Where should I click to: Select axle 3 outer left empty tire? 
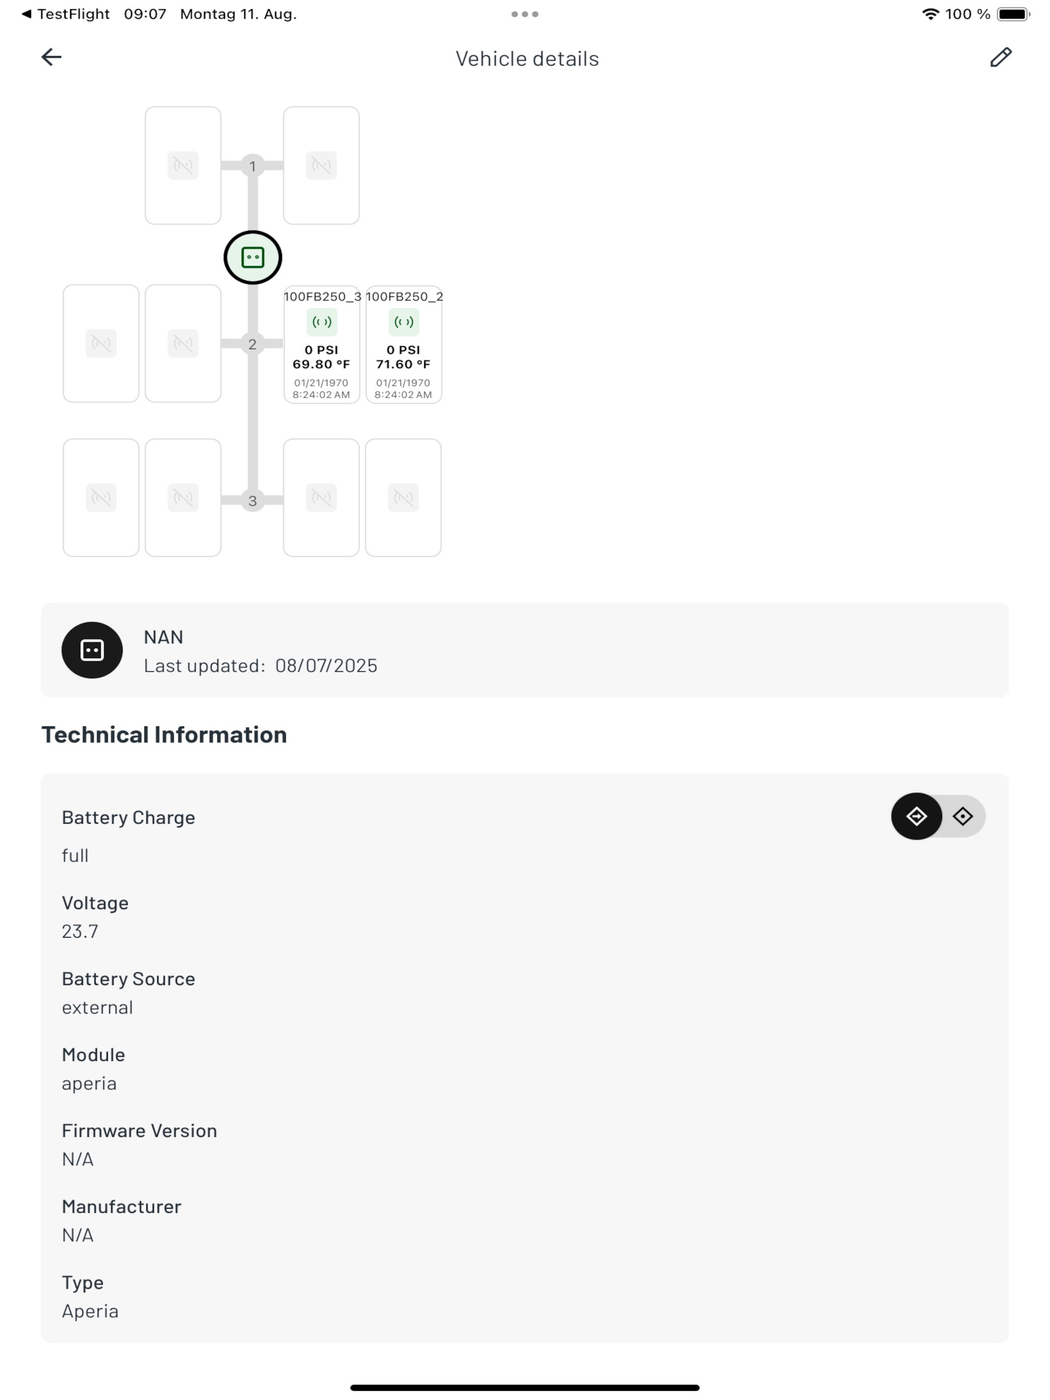(101, 498)
